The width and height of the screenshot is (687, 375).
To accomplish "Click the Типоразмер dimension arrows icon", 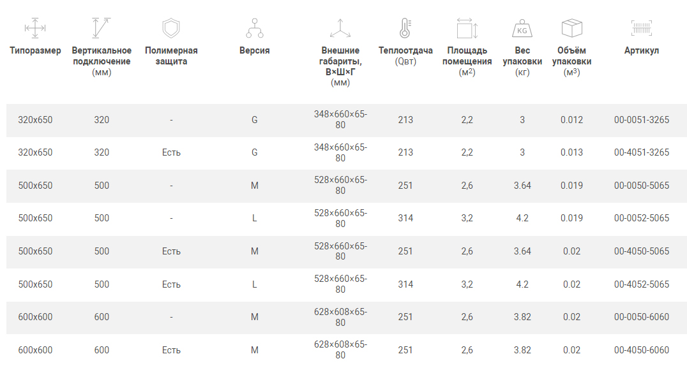I will pos(35,28).
